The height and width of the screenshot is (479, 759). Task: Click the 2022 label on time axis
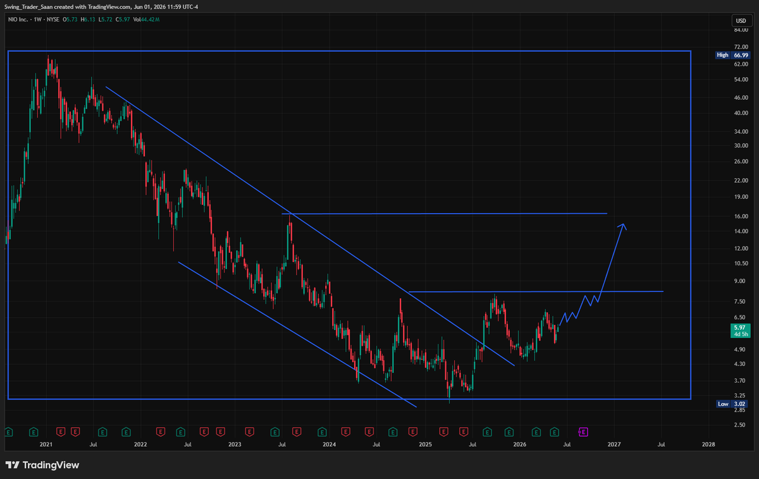(x=140, y=445)
